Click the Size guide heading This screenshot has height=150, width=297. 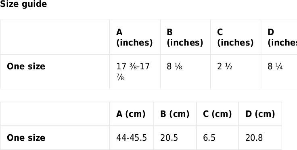point(23,4)
